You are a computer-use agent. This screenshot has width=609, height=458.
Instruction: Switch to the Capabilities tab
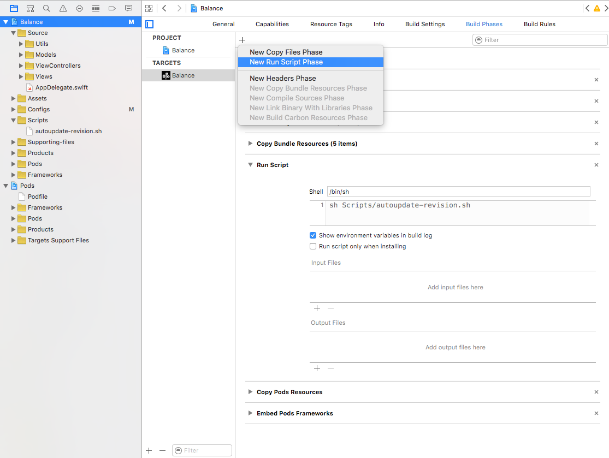272,24
